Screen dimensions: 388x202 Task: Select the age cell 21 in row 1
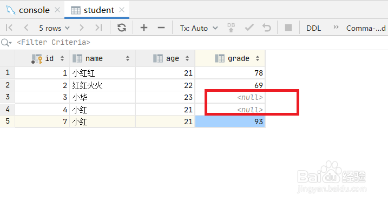165,73
